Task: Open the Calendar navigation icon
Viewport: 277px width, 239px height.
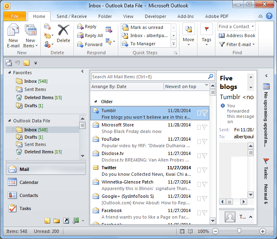Action: pyautogui.click(x=12, y=182)
